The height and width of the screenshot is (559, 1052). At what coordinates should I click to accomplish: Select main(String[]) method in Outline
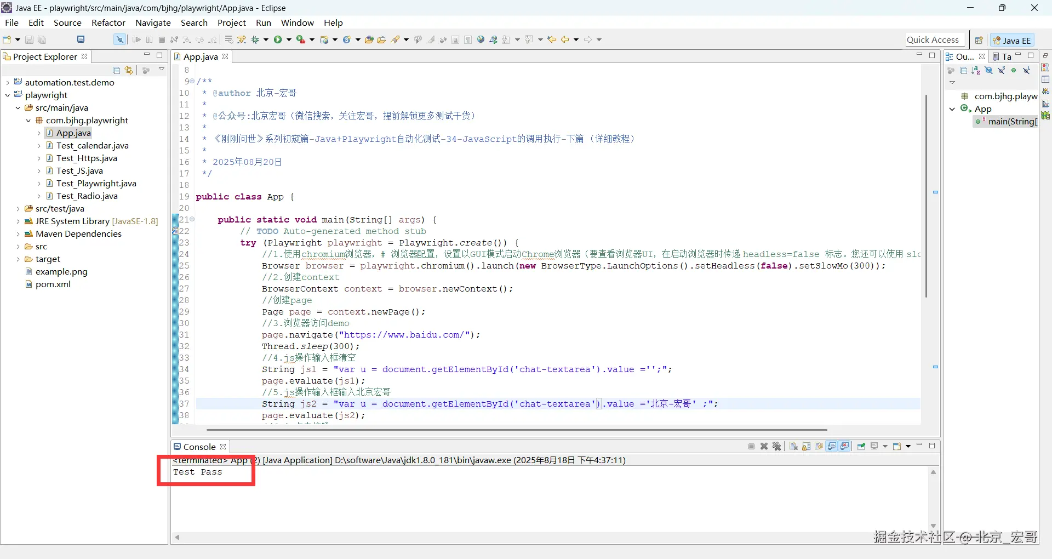click(x=1007, y=122)
